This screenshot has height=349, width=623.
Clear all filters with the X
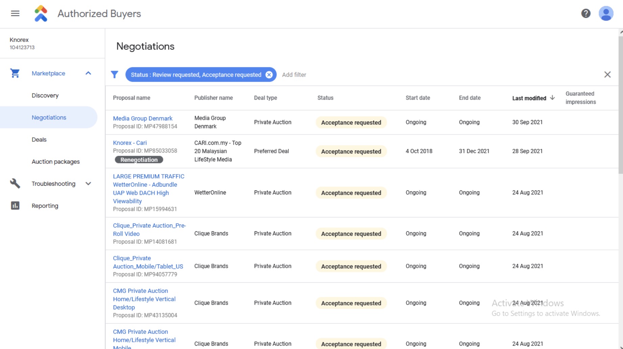(607, 75)
